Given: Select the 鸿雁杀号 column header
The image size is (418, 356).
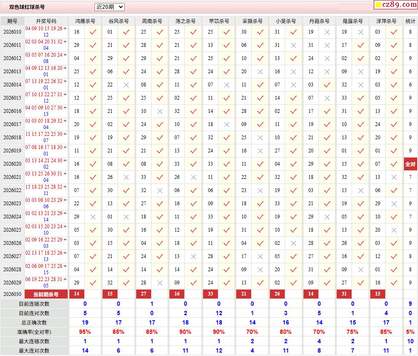Looking at the screenshot, I should 85,21.
